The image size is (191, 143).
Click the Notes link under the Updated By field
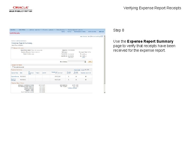click(84, 57)
